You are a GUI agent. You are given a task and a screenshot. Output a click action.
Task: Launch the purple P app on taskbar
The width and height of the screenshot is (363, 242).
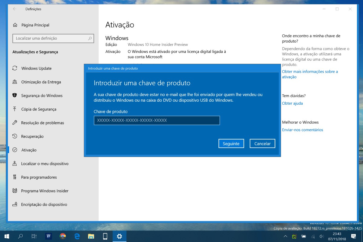pos(48,236)
